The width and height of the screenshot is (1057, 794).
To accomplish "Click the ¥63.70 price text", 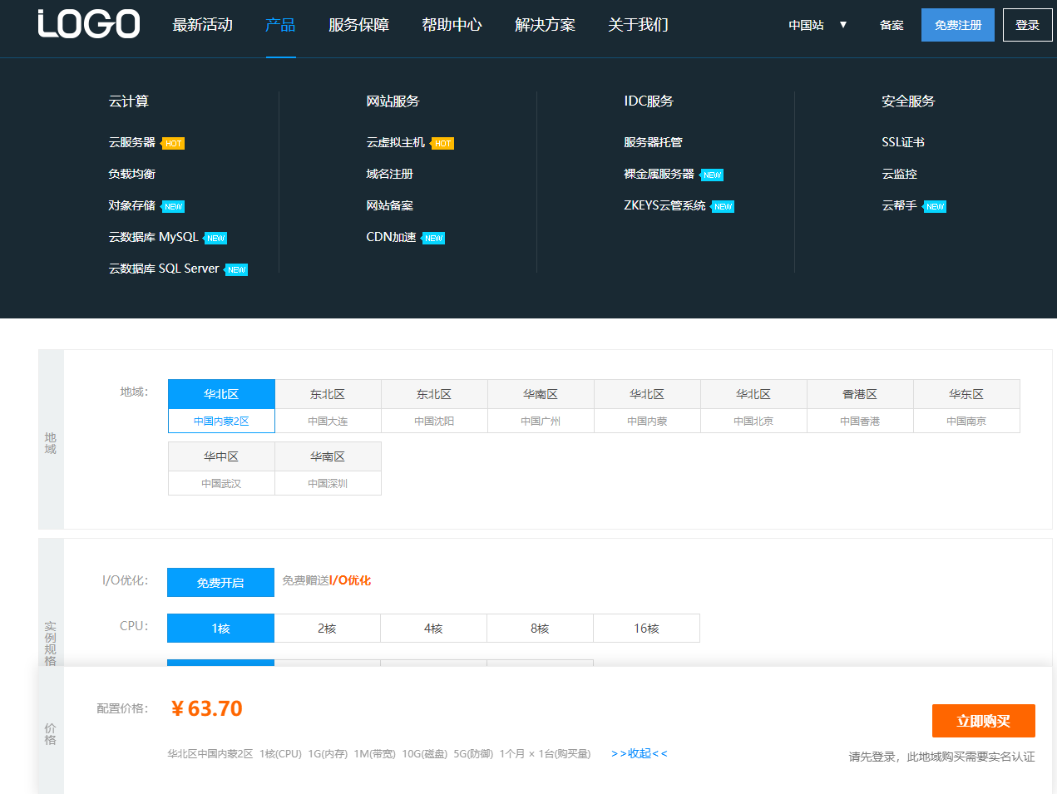I will [206, 708].
